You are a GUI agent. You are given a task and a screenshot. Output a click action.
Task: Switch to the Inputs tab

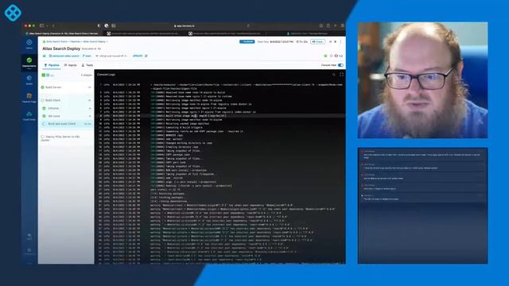71,65
